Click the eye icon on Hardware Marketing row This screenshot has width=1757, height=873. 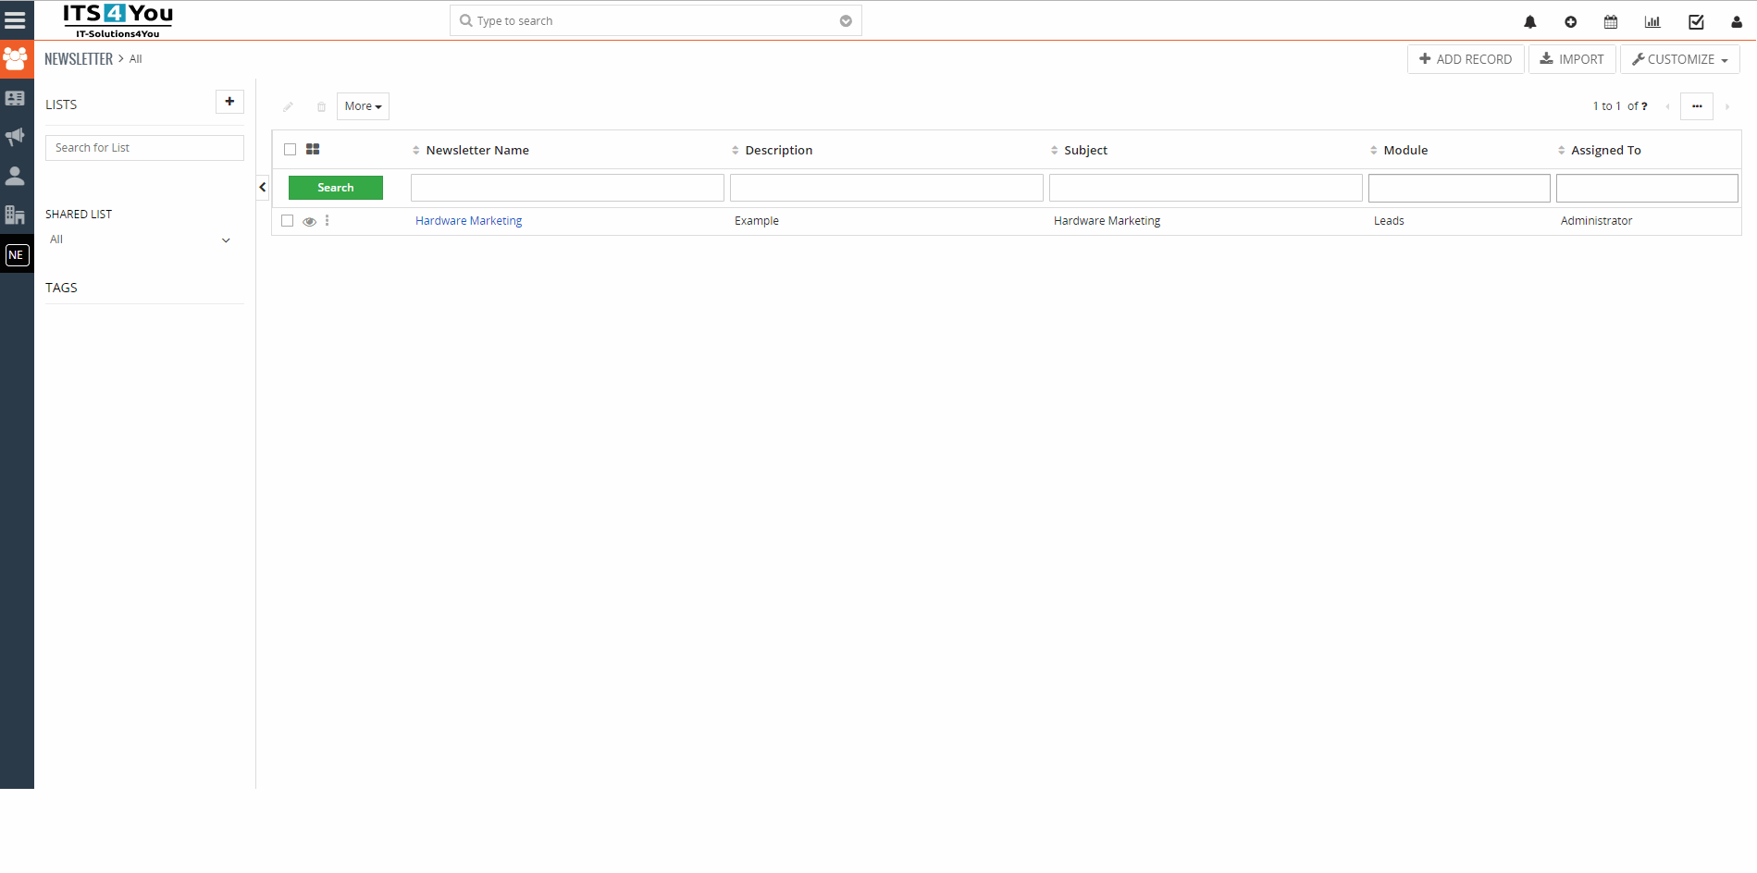point(310,222)
